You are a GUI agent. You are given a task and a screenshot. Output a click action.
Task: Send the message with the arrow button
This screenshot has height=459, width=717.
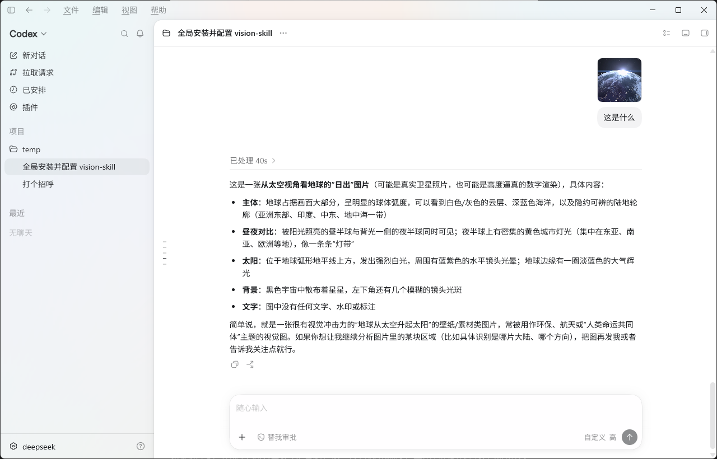click(x=630, y=437)
